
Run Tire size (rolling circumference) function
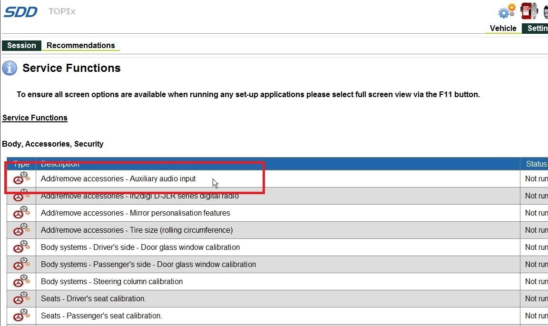(137, 230)
